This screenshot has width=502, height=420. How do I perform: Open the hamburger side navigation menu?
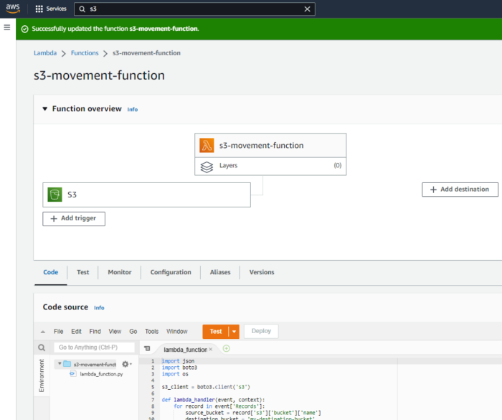(7, 27)
